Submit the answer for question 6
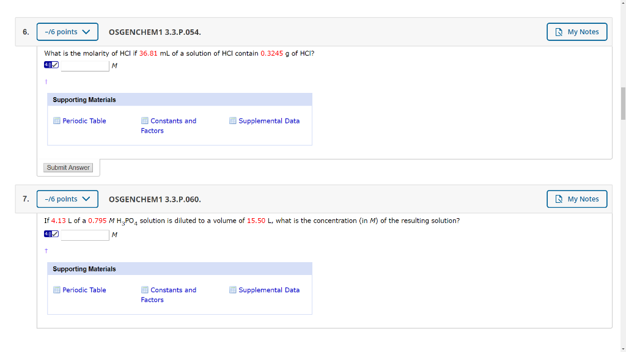This screenshot has height=352, width=626. coord(67,167)
